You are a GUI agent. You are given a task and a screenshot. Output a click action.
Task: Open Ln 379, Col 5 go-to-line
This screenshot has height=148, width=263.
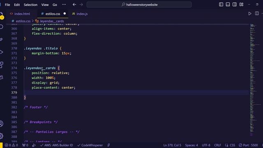(x=172, y=145)
